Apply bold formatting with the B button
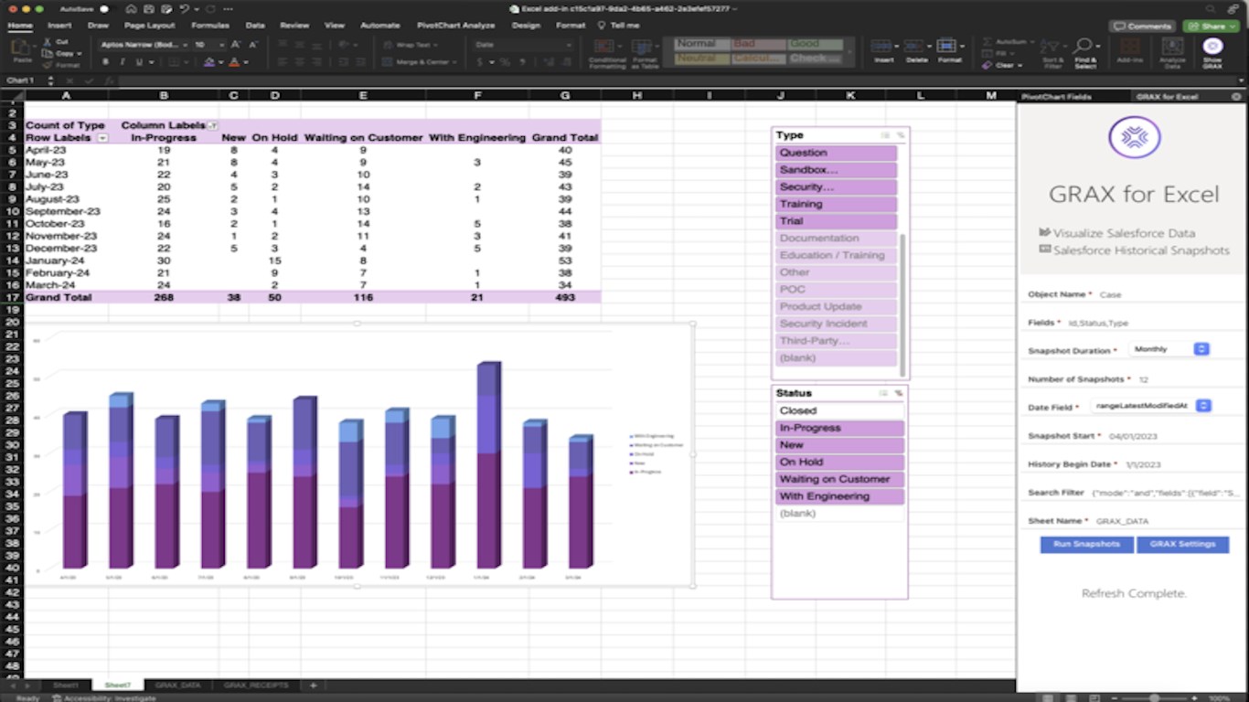 click(x=105, y=62)
